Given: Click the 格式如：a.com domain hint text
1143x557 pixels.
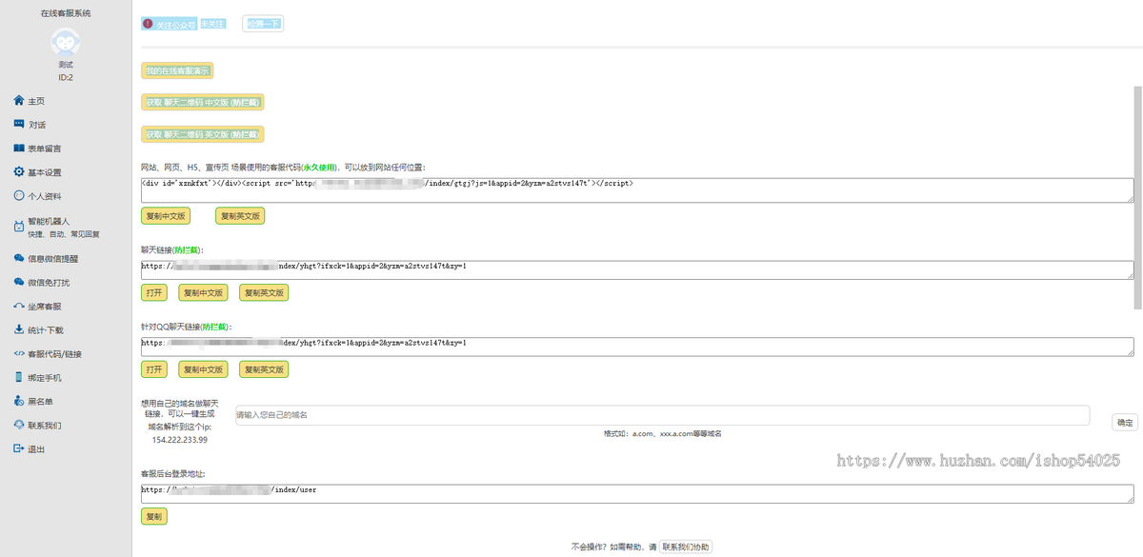Looking at the screenshot, I should pos(662,433).
